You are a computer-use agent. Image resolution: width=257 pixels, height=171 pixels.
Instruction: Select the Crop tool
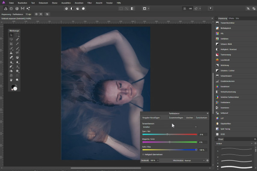(x=11, y=44)
